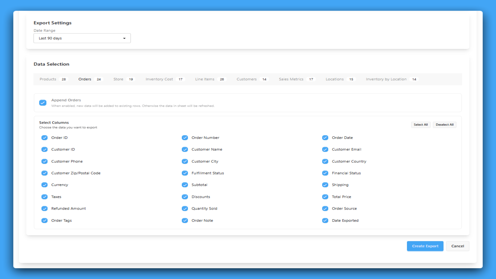Switch to the Customers tab
The height and width of the screenshot is (279, 496).
(x=246, y=79)
